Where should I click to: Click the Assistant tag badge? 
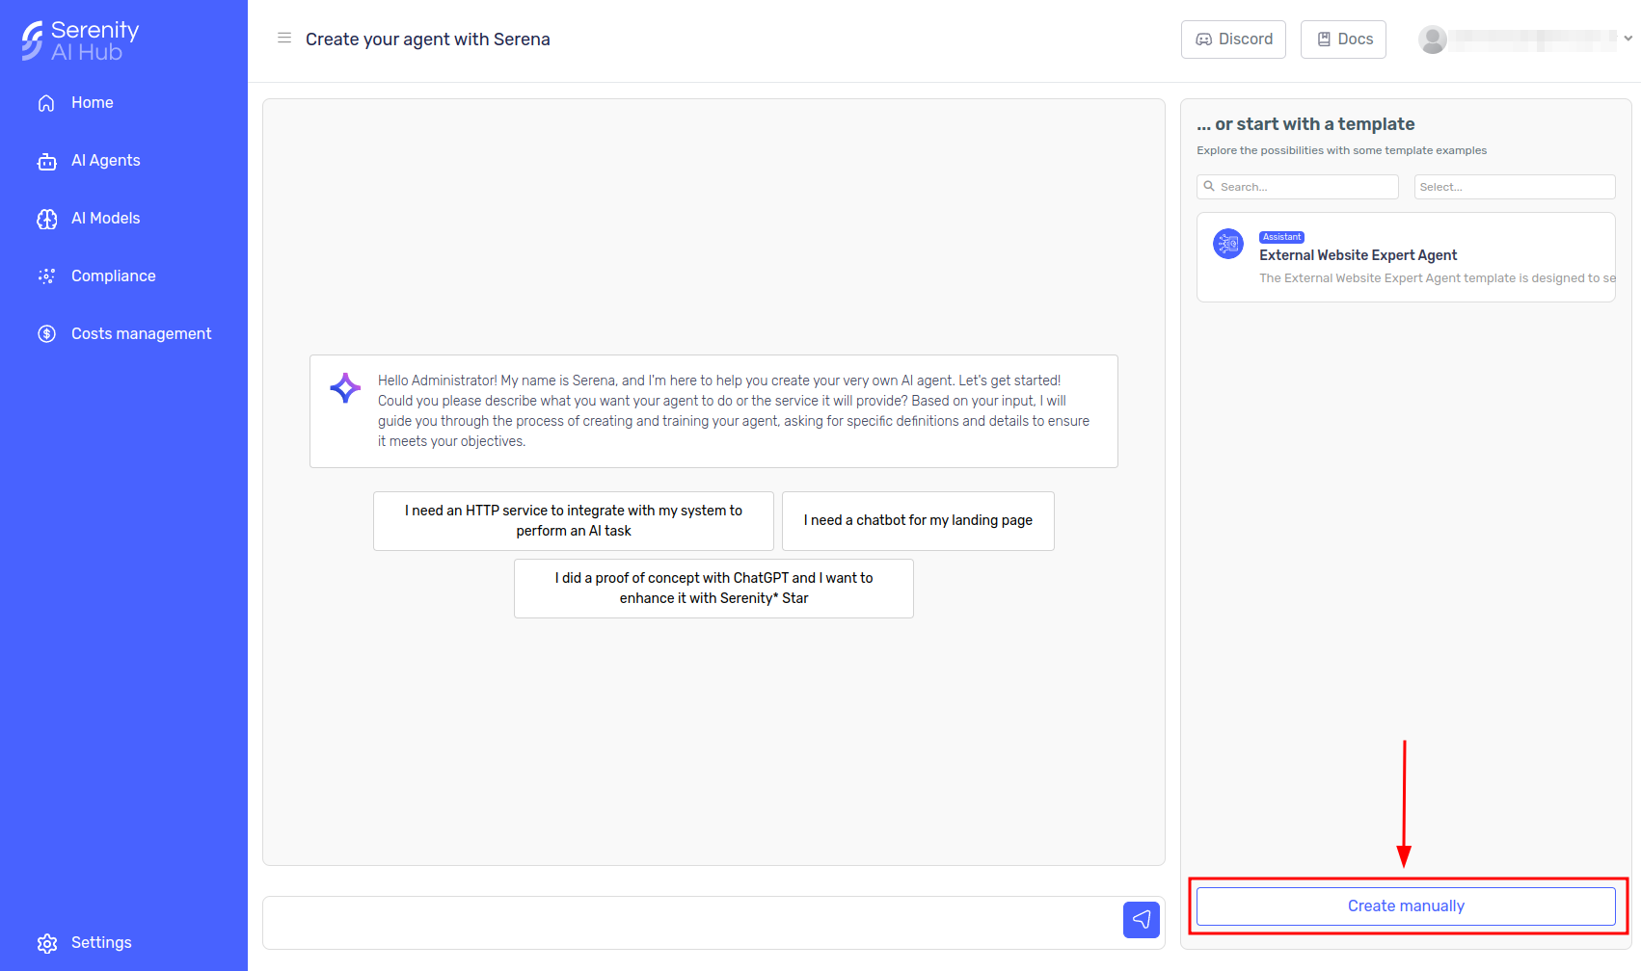[x=1281, y=237]
